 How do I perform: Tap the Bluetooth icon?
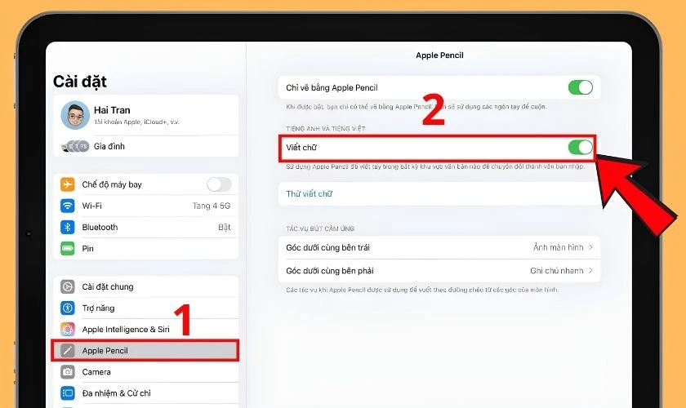coord(67,227)
